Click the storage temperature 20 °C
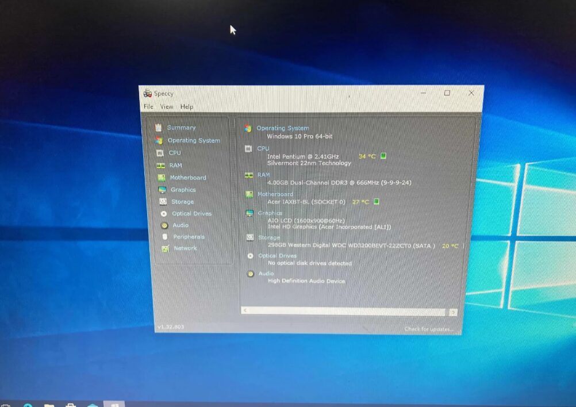576x407 pixels. coord(450,245)
